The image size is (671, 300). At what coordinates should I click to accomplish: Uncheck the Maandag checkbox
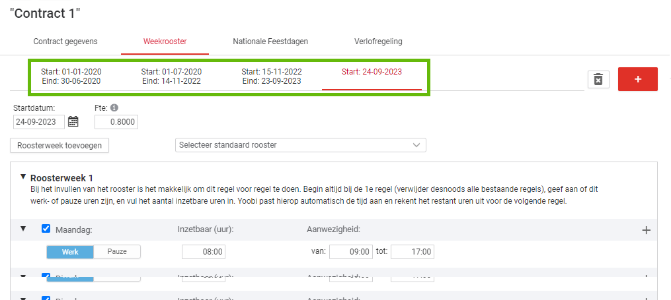pyautogui.click(x=46, y=229)
